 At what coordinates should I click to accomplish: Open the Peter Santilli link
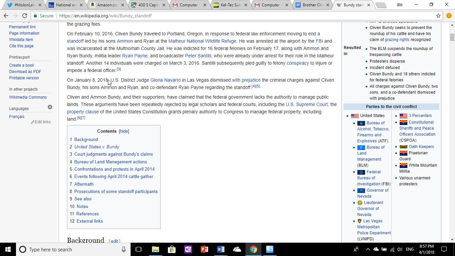click(x=198, y=56)
